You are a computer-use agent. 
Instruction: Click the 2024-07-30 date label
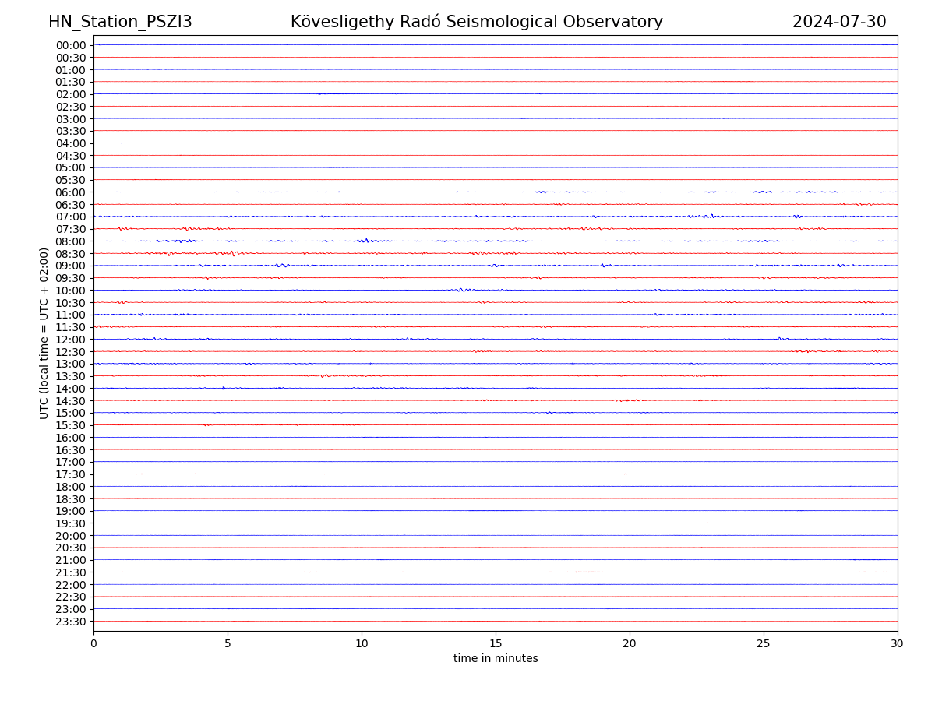tap(839, 22)
